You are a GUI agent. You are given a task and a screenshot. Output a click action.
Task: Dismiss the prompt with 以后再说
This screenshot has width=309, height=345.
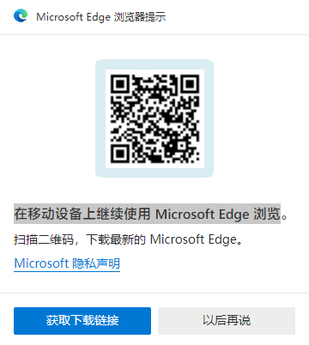(227, 321)
